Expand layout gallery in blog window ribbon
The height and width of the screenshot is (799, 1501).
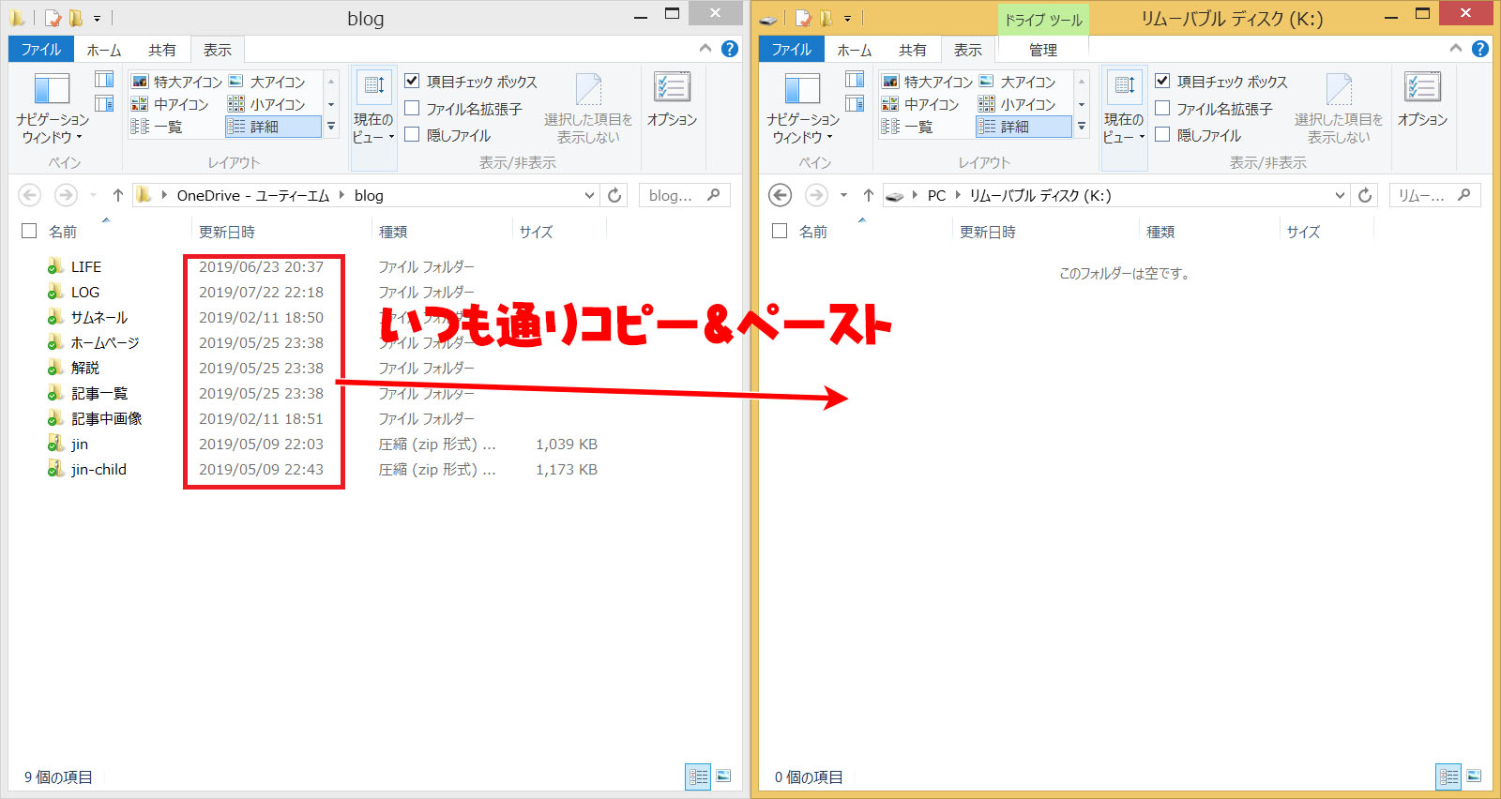pyautogui.click(x=331, y=127)
